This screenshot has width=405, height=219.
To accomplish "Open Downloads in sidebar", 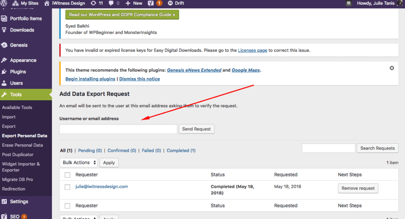I will [x=22, y=30].
